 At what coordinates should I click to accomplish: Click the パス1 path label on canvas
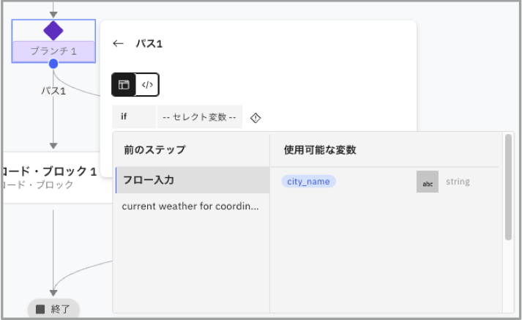coord(53,92)
